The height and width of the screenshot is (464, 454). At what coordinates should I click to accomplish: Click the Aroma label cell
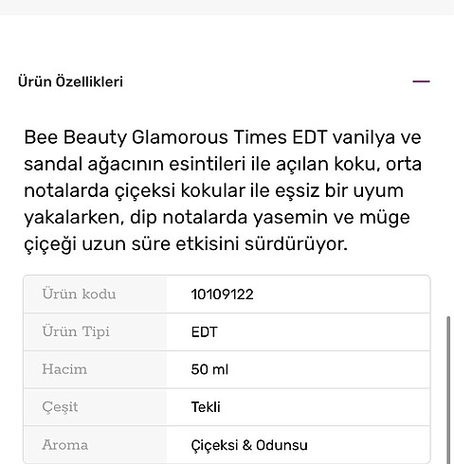(95, 445)
